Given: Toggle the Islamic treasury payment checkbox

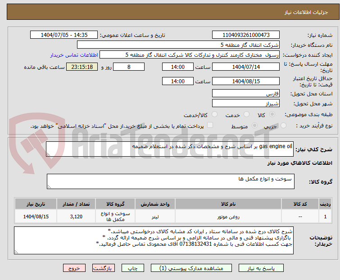Looking at the screenshot, I should pos(210,125).
